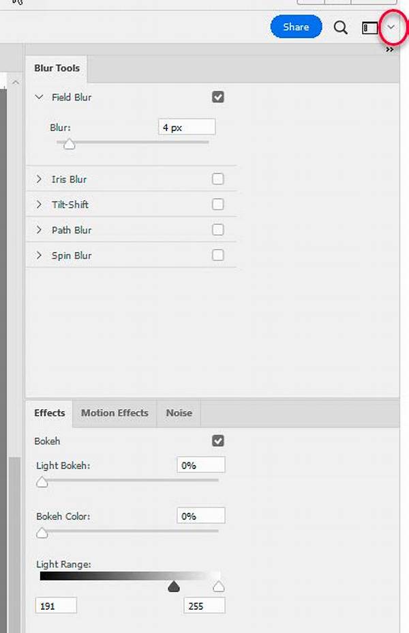
Task: Click the Blur px input field
Action: click(x=186, y=127)
